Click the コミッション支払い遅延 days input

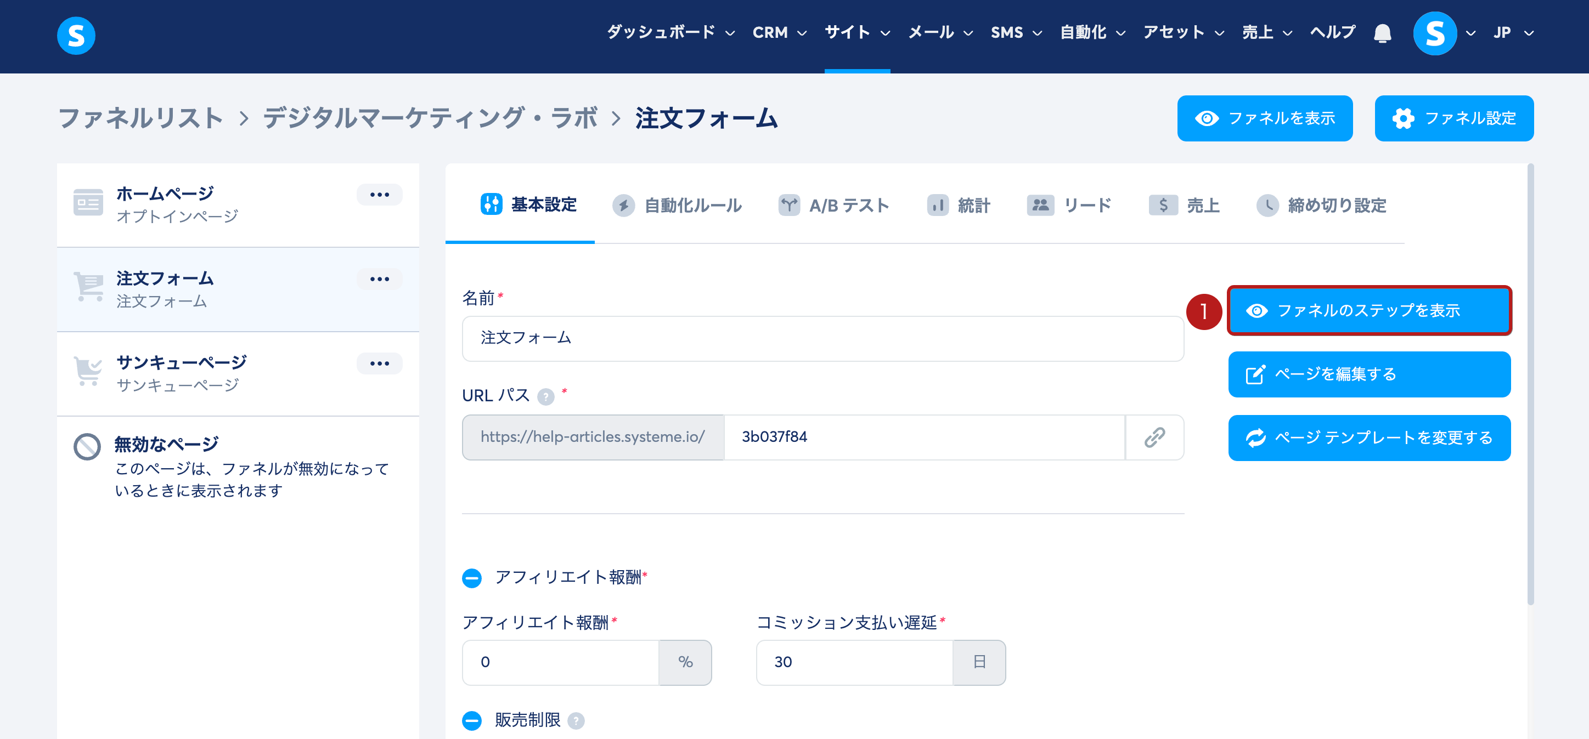click(854, 663)
